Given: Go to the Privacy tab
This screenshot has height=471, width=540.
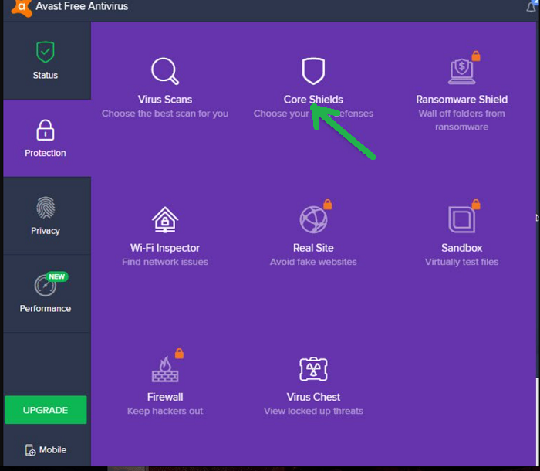Looking at the screenshot, I should (x=46, y=215).
